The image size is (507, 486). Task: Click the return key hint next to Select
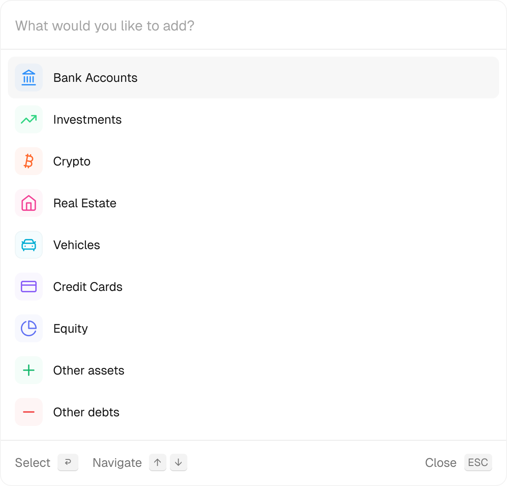(x=68, y=462)
